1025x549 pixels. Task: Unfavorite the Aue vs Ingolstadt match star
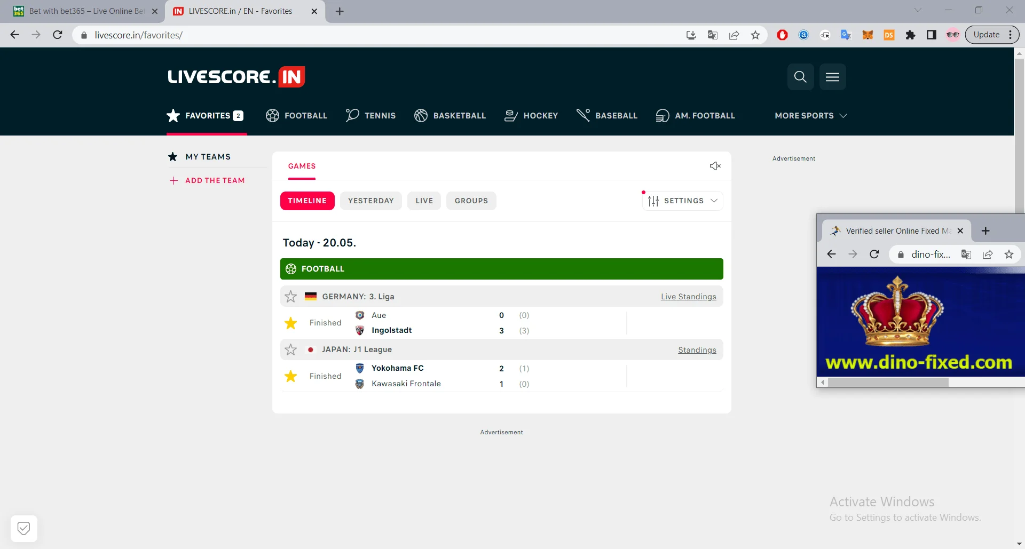[290, 323]
